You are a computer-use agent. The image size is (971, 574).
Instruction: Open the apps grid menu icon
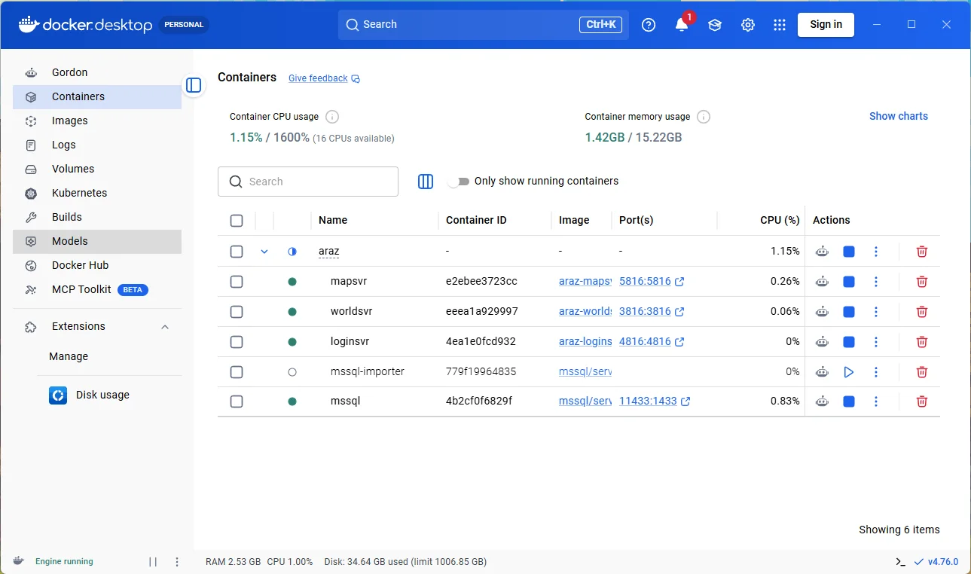[x=780, y=25]
